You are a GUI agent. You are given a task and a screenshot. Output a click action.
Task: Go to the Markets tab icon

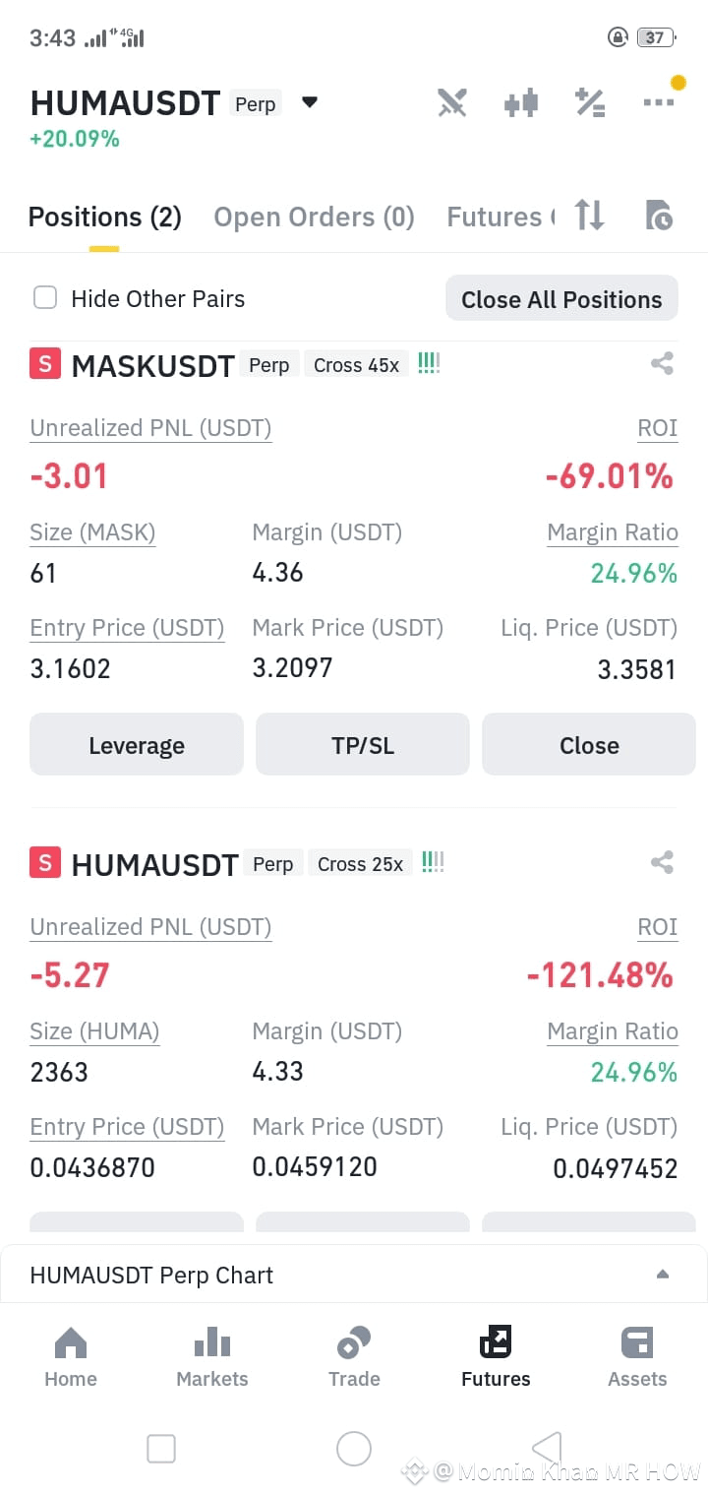coord(212,1356)
